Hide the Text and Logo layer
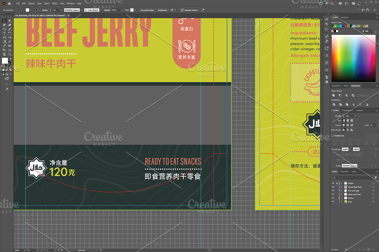Viewport: 379px width, 252px height. [333, 191]
